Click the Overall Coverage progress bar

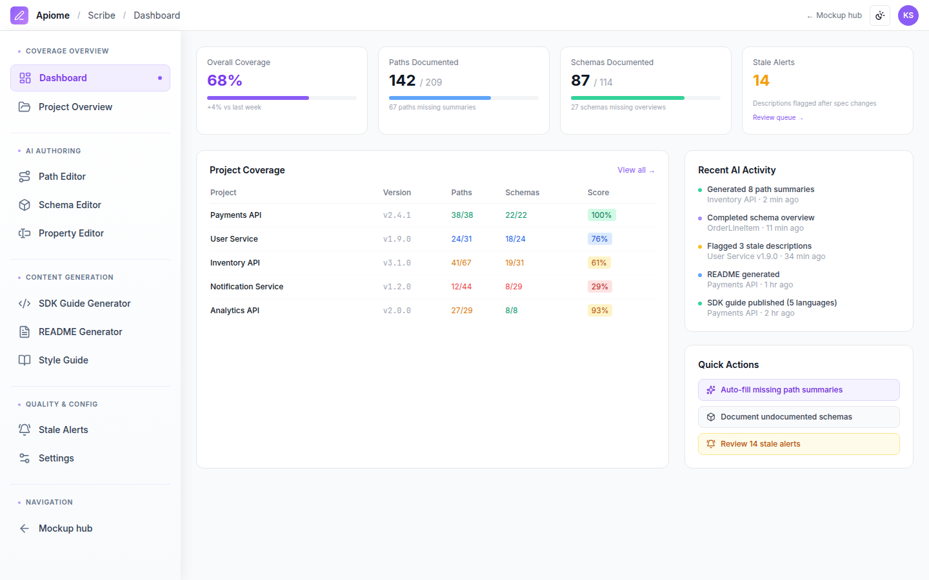coord(282,98)
